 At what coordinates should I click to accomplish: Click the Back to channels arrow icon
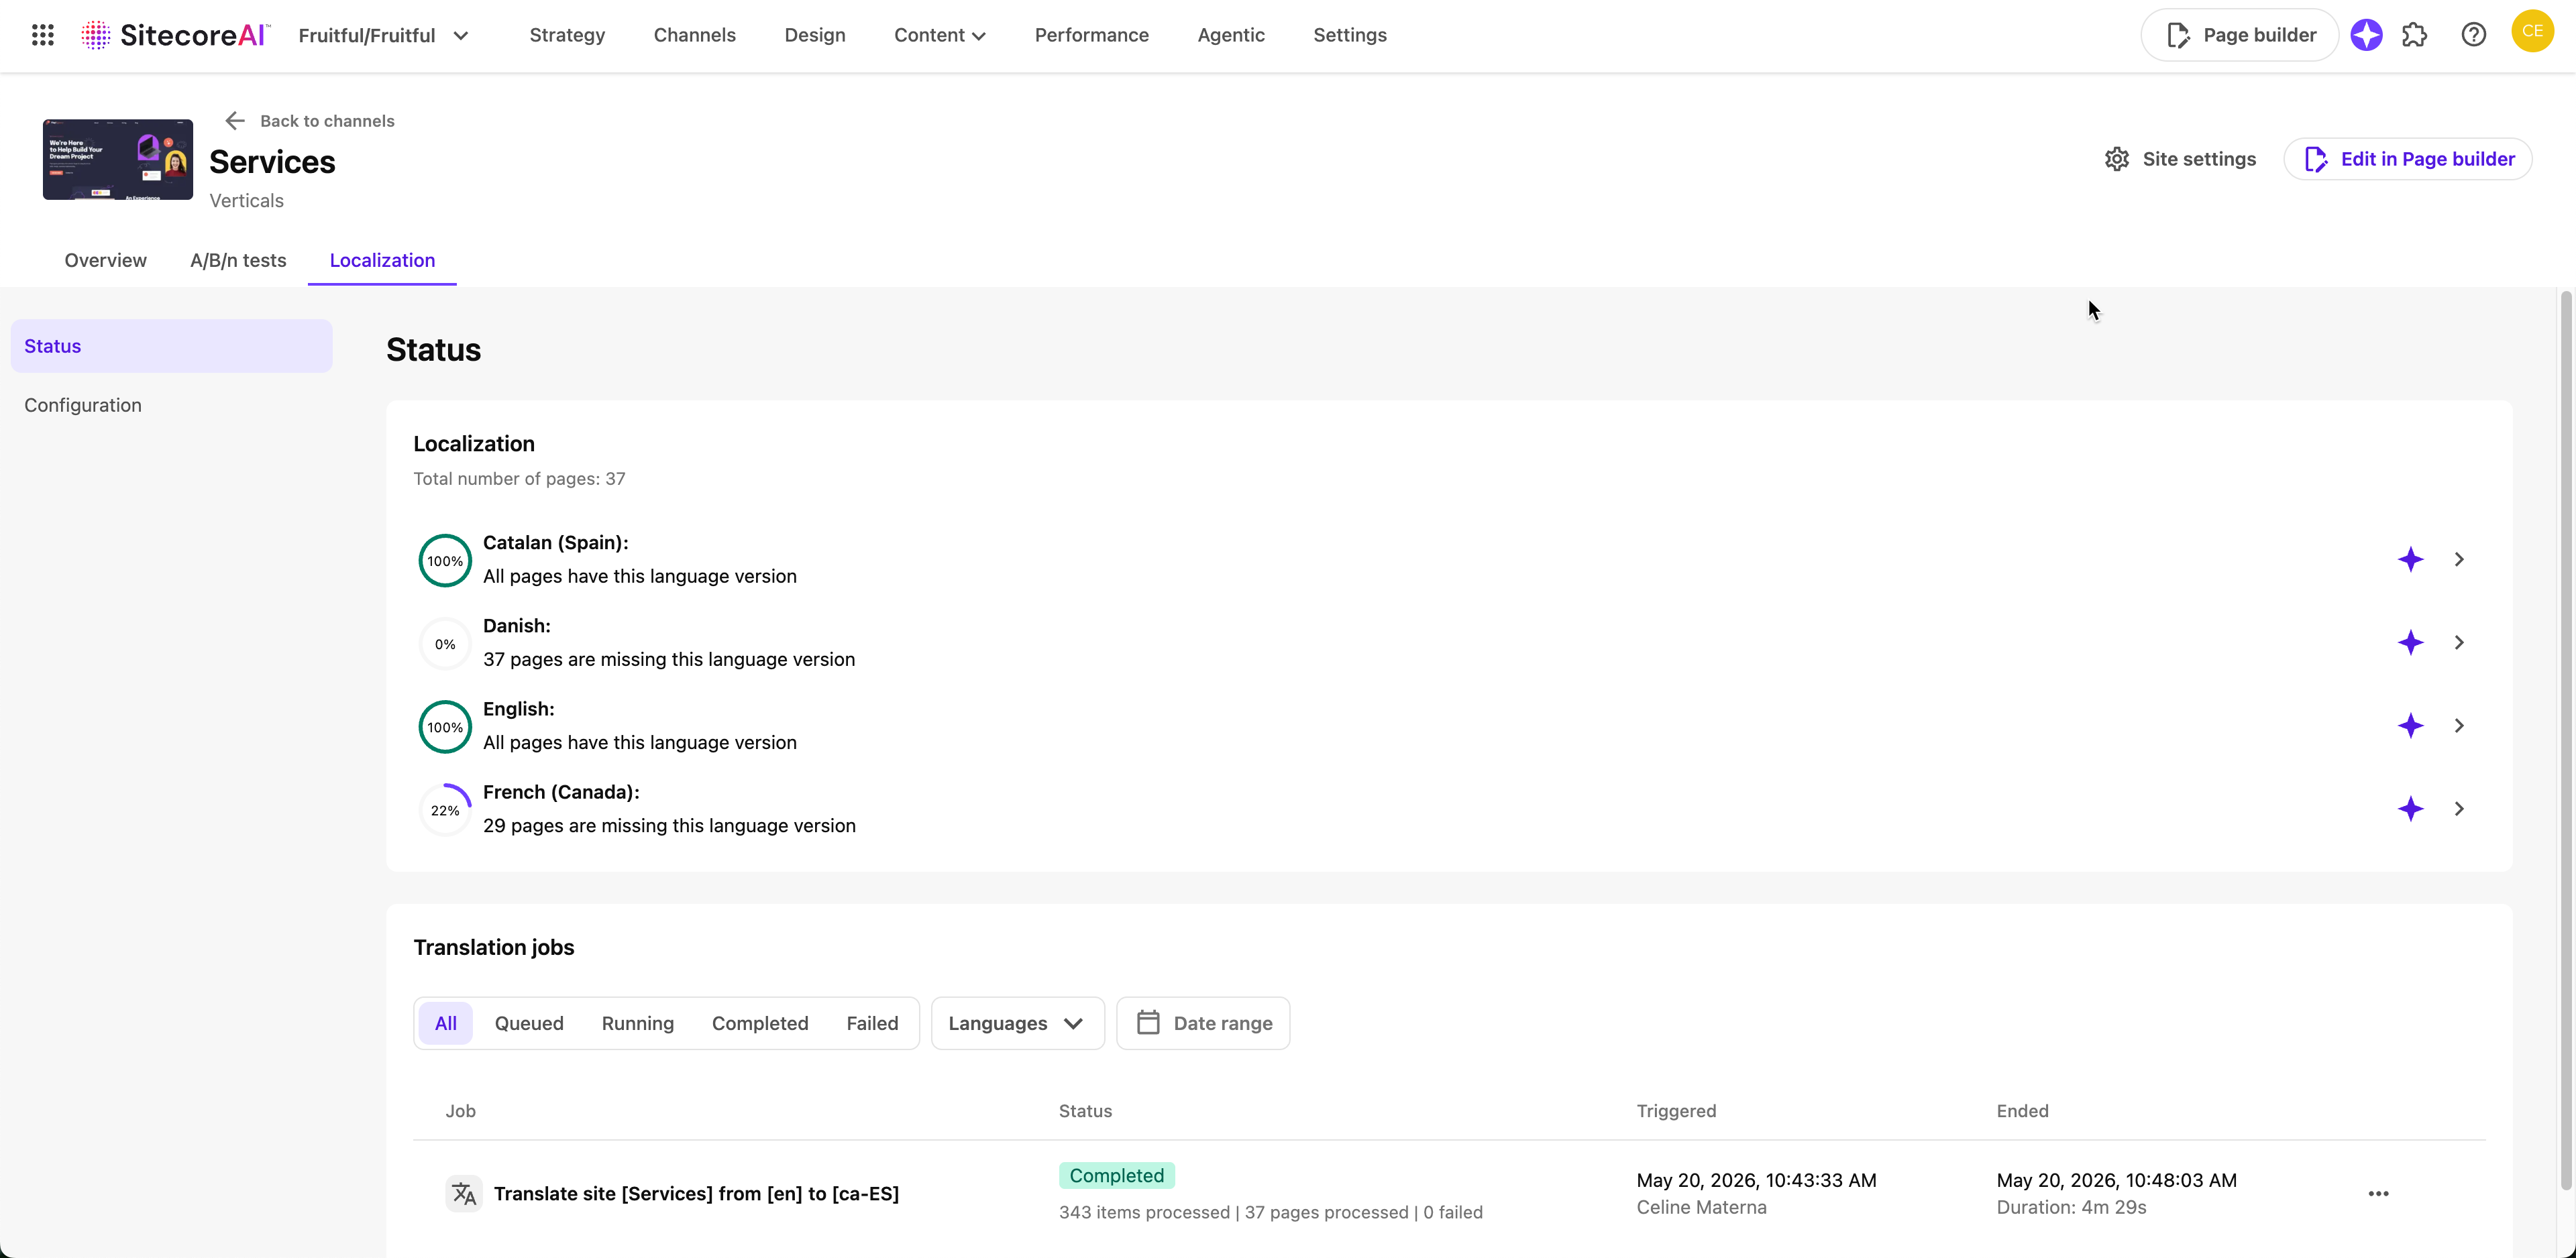pyautogui.click(x=235, y=121)
